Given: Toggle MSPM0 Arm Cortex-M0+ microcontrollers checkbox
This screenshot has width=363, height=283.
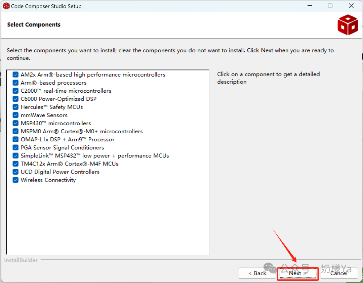Looking at the screenshot, I should pyautogui.click(x=15, y=131).
